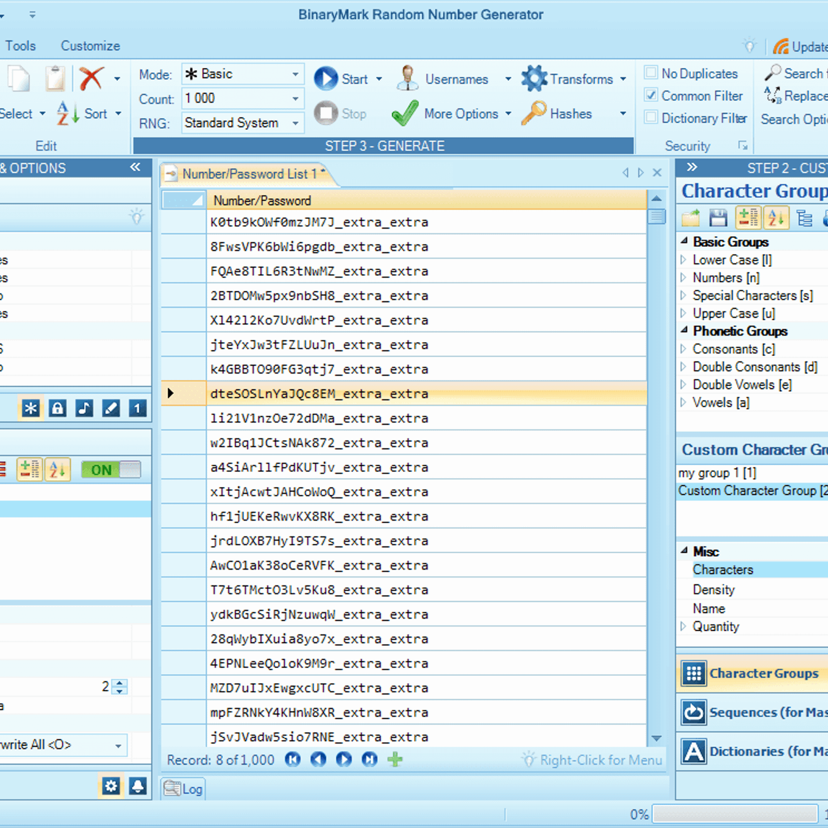Click the Search Options label

(x=794, y=119)
